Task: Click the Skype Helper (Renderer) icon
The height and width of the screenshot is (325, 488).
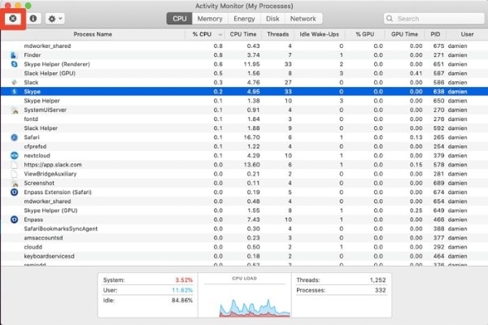Action: click(x=14, y=64)
